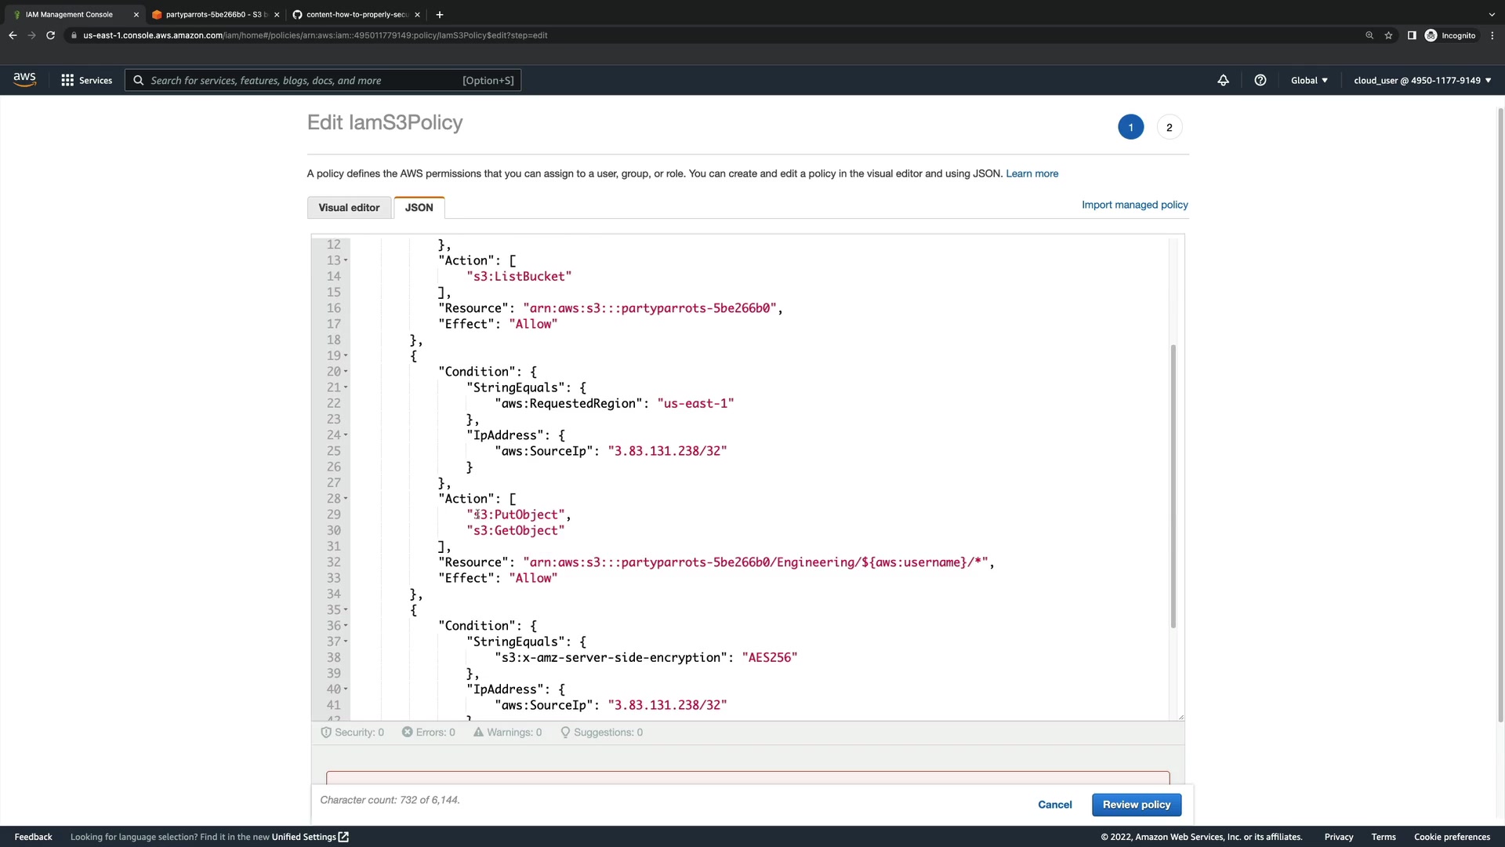Collapse the code fold arrow at line 13

pyautogui.click(x=346, y=260)
